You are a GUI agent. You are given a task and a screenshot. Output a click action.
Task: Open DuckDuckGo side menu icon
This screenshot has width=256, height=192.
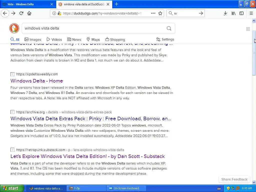coord(248,29)
